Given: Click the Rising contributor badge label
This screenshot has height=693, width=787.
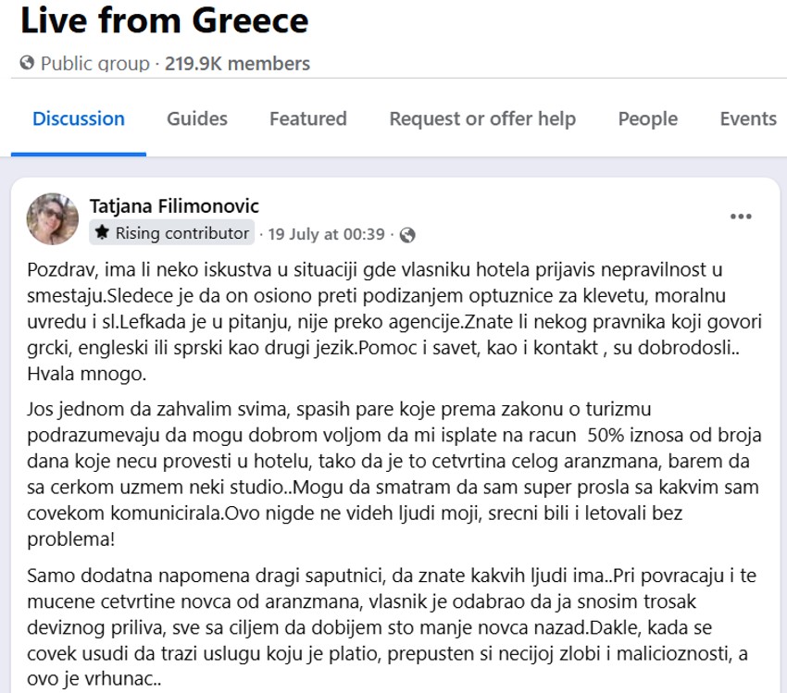Looking at the screenshot, I should tap(181, 233).
